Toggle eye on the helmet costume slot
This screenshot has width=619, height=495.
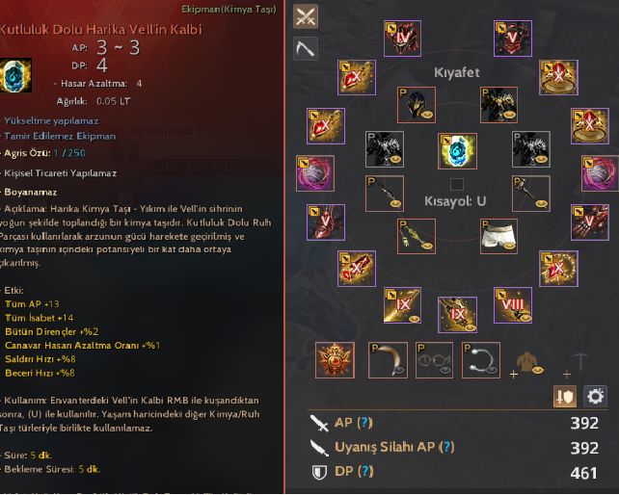point(427,115)
